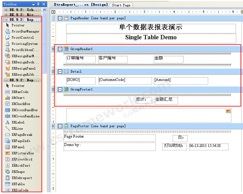Pick the XRSubreport tool
The image size is (243, 194).
[22, 178]
